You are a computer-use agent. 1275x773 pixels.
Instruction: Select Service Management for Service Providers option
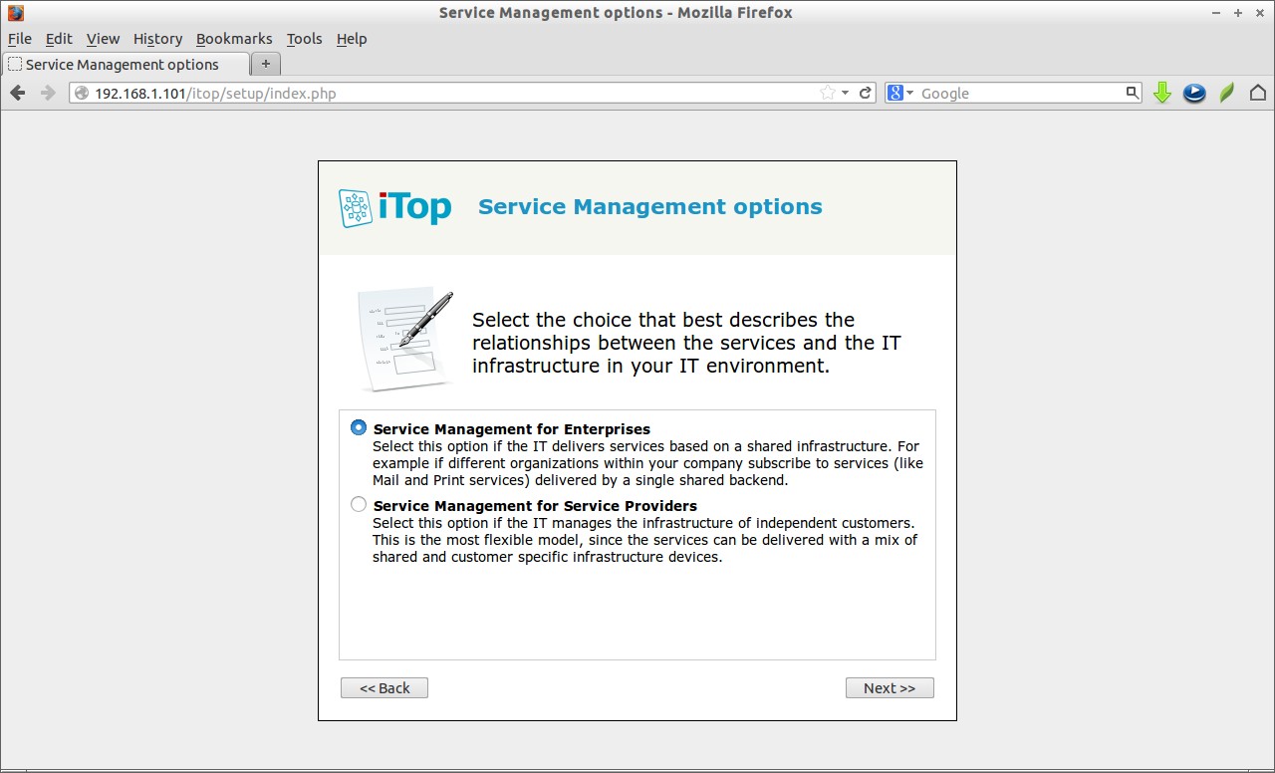point(359,504)
